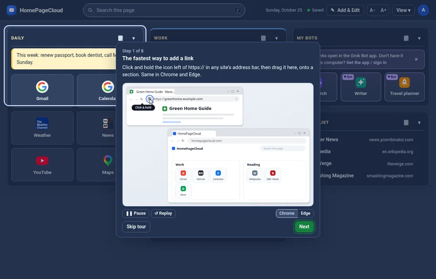The height and width of the screenshot is (279, 436).
Task: Expand the list section dropdown arrow
Action: 419,123
